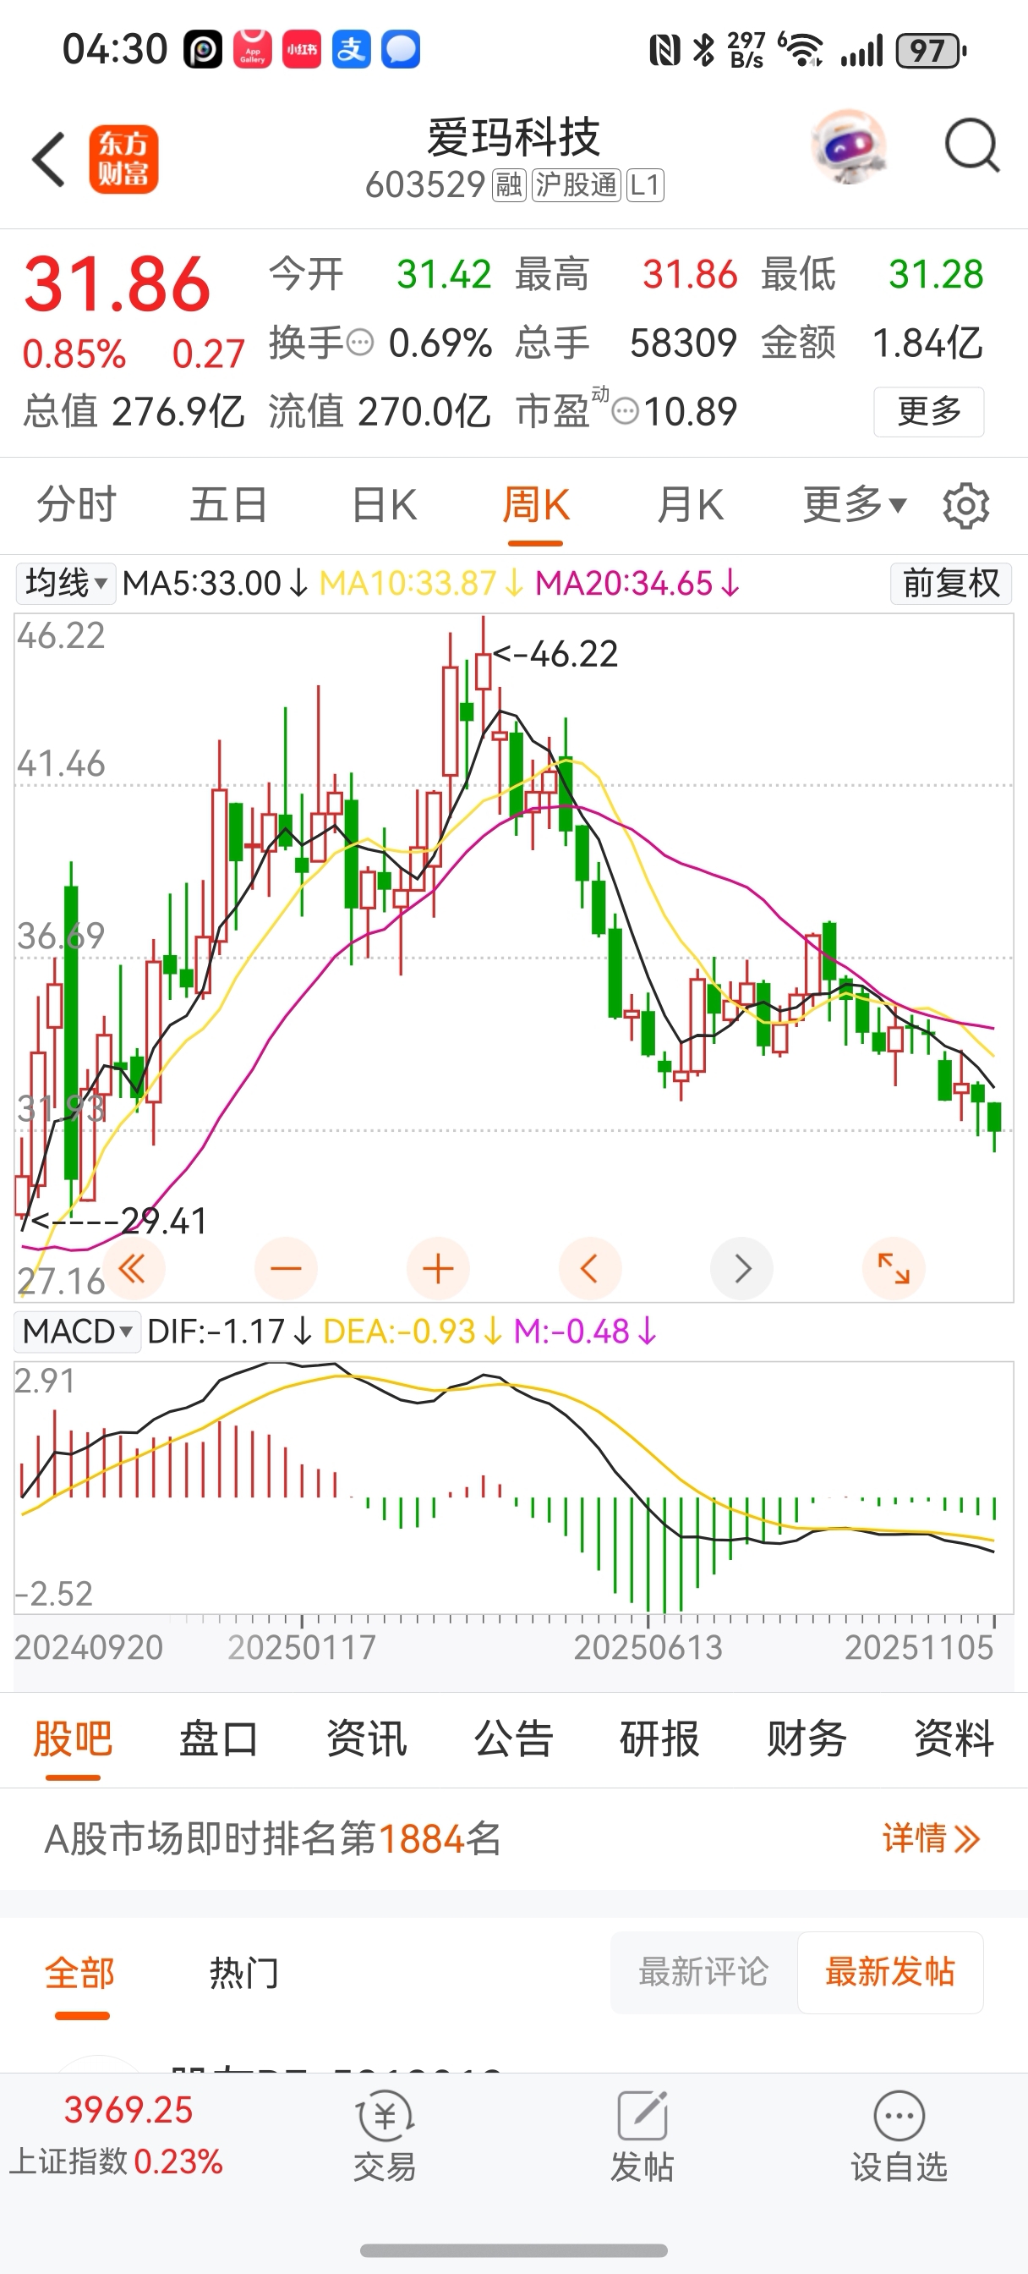Open the 资料 tab
The image size is (1028, 2274).
click(x=954, y=1739)
